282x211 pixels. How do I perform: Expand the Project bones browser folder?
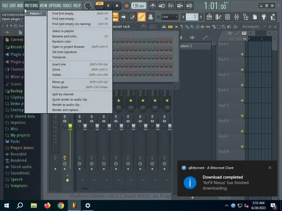click(20, 148)
